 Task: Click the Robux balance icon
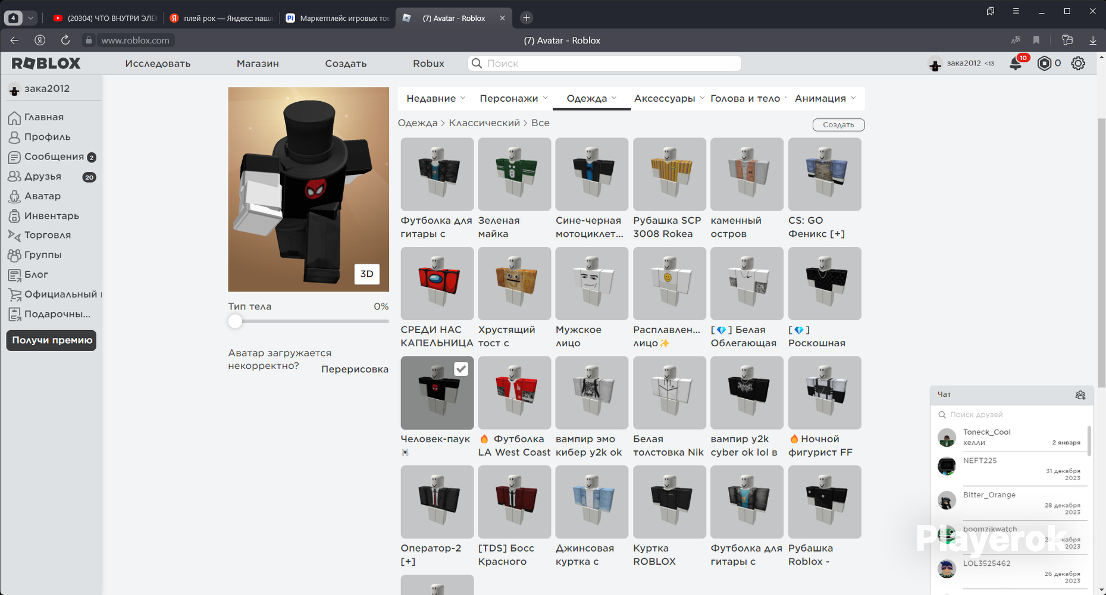[x=1044, y=64]
